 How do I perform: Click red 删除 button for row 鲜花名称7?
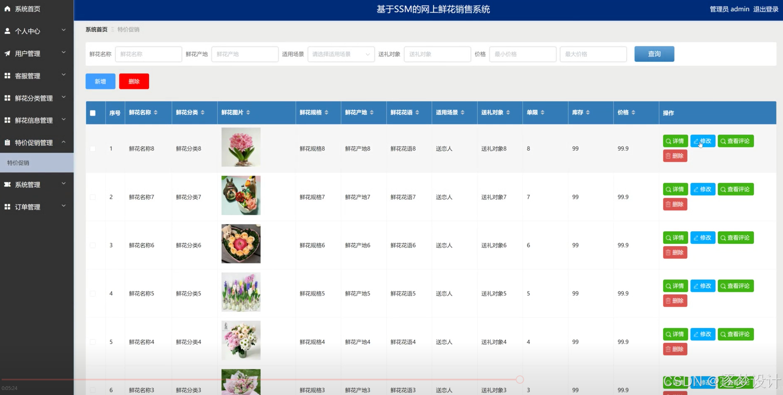click(x=675, y=204)
